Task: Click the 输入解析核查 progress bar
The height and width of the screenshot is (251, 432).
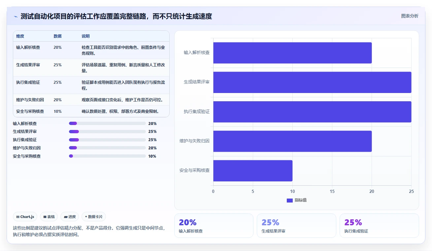Action: click(107, 123)
